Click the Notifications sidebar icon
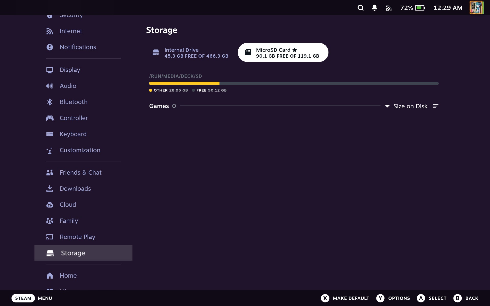Viewport: 490px width, 306px height. [x=50, y=47]
